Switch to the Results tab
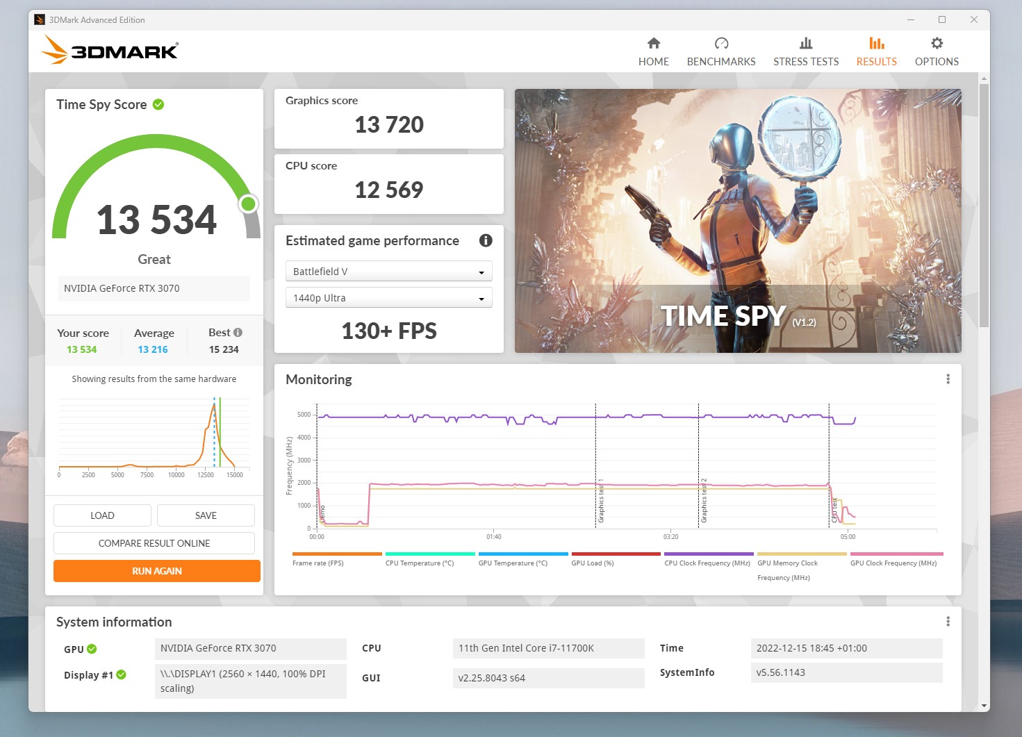1022x737 pixels. point(875,52)
